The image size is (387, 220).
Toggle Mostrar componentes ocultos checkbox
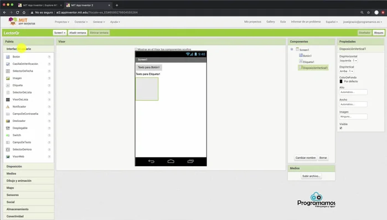pos(136,49)
